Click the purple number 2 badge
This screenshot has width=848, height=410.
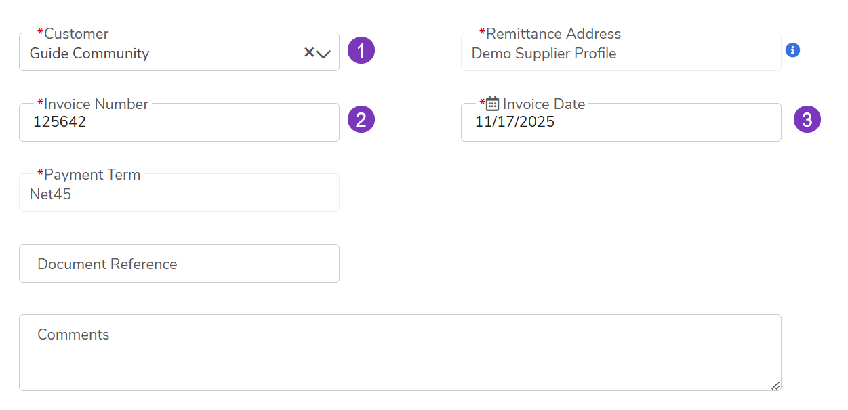361,120
